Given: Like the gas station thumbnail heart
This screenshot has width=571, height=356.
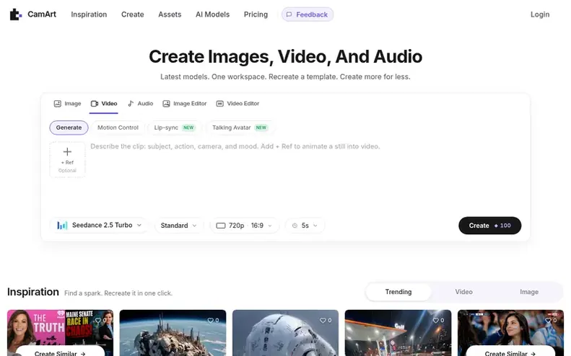Looking at the screenshot, I should point(435,321).
